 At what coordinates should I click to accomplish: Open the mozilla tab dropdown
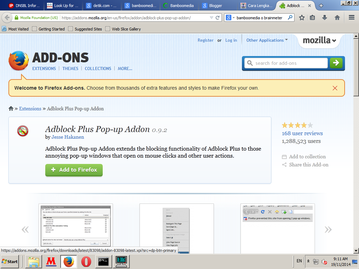319,41
